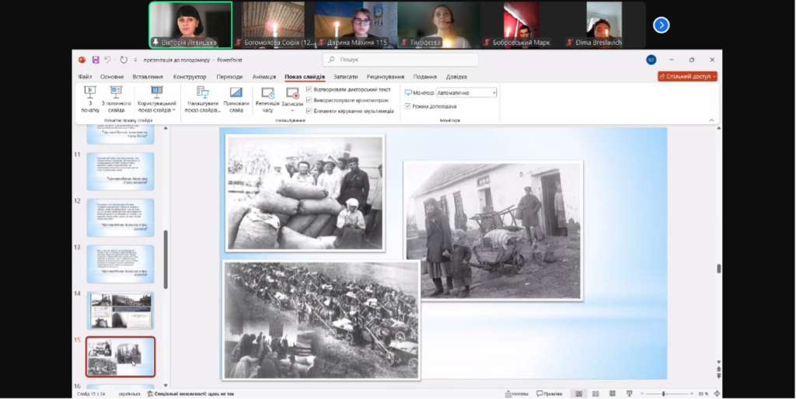
Task: Click the Redo circular arrow icon
Action: pos(124,60)
